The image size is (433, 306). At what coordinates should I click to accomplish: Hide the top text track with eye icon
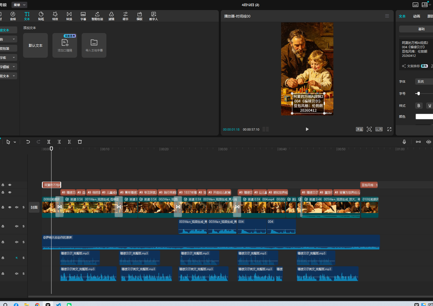pos(10,185)
